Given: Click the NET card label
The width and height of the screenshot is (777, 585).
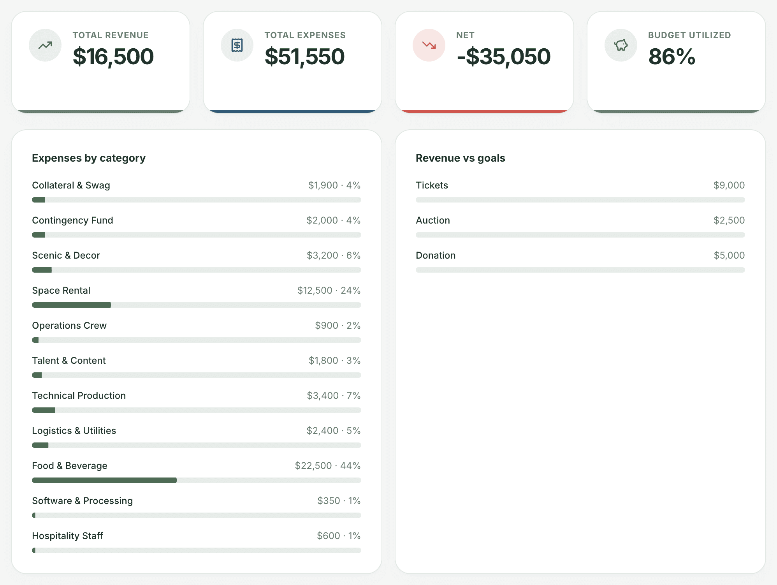Looking at the screenshot, I should (x=466, y=35).
